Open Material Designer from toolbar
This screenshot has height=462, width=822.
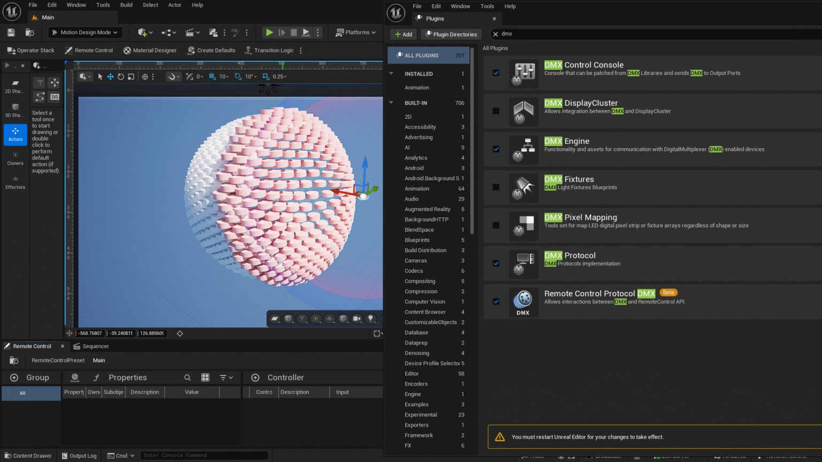point(150,50)
